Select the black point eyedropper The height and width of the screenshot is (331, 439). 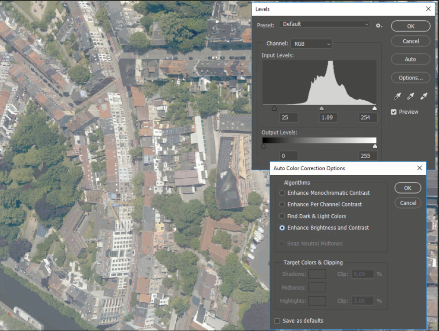[398, 96]
